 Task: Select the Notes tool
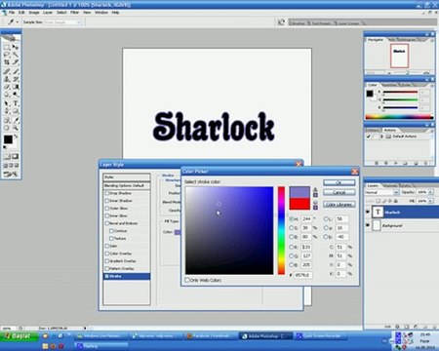coord(7,120)
